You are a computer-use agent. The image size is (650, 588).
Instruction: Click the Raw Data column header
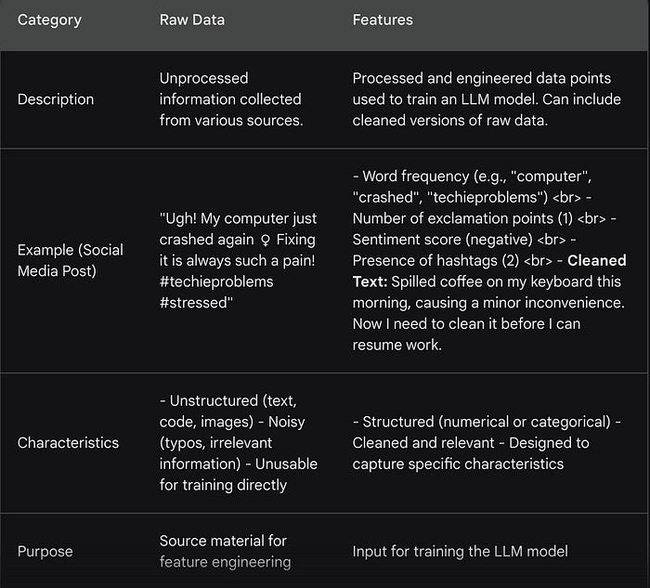[192, 19]
